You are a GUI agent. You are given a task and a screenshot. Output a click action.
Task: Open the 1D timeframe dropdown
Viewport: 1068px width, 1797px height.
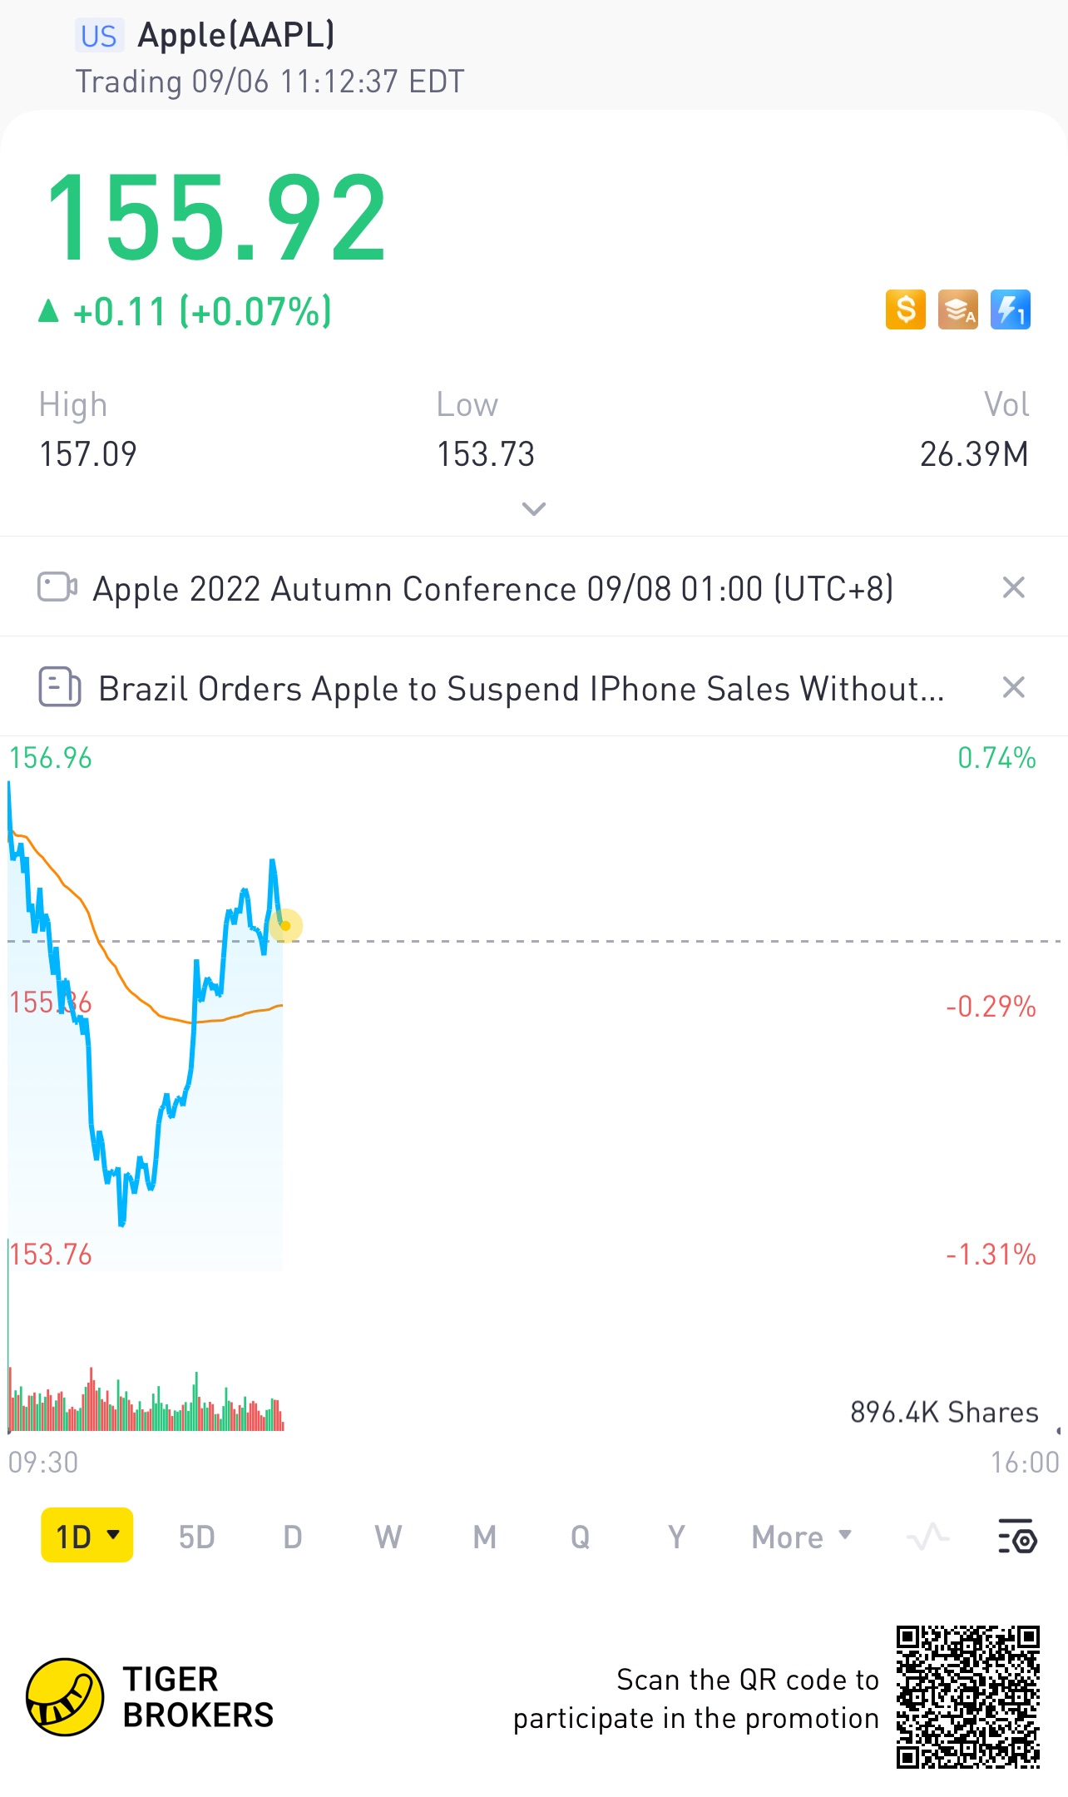(x=87, y=1535)
